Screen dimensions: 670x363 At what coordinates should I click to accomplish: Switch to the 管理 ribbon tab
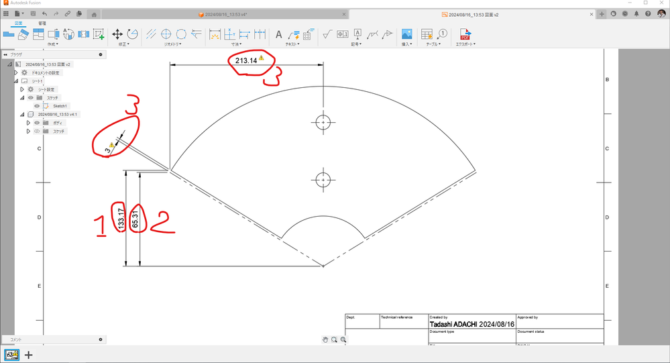tap(42, 23)
